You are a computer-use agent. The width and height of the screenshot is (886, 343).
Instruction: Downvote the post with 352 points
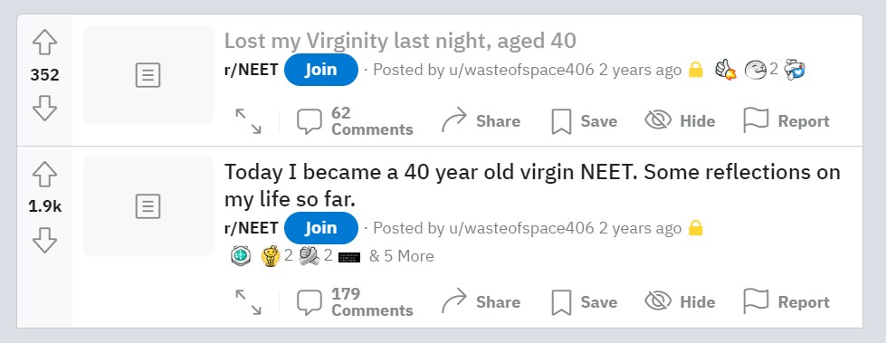44,108
